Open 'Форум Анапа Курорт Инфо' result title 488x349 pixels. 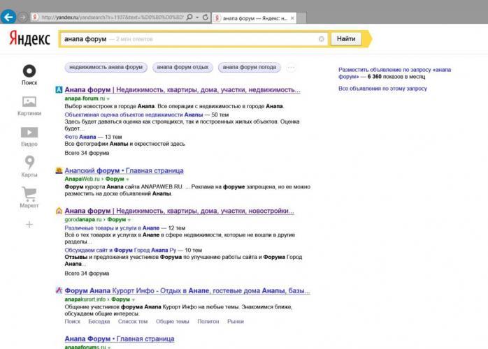point(187,291)
